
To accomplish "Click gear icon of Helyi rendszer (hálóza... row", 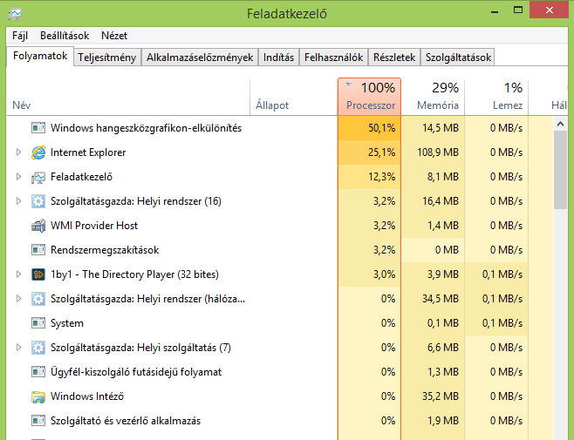I will pyautogui.click(x=38, y=299).
